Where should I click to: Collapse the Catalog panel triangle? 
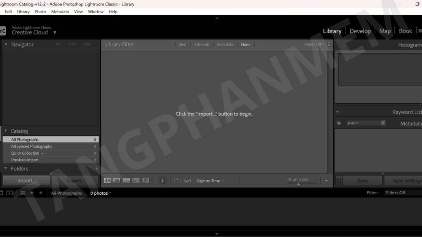point(6,131)
